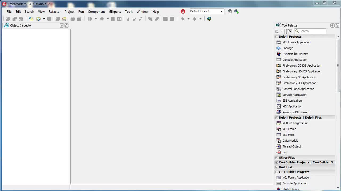Open the Back history dropdown arrow
The width and height of the screenshot is (341, 191).
(x=188, y=19)
